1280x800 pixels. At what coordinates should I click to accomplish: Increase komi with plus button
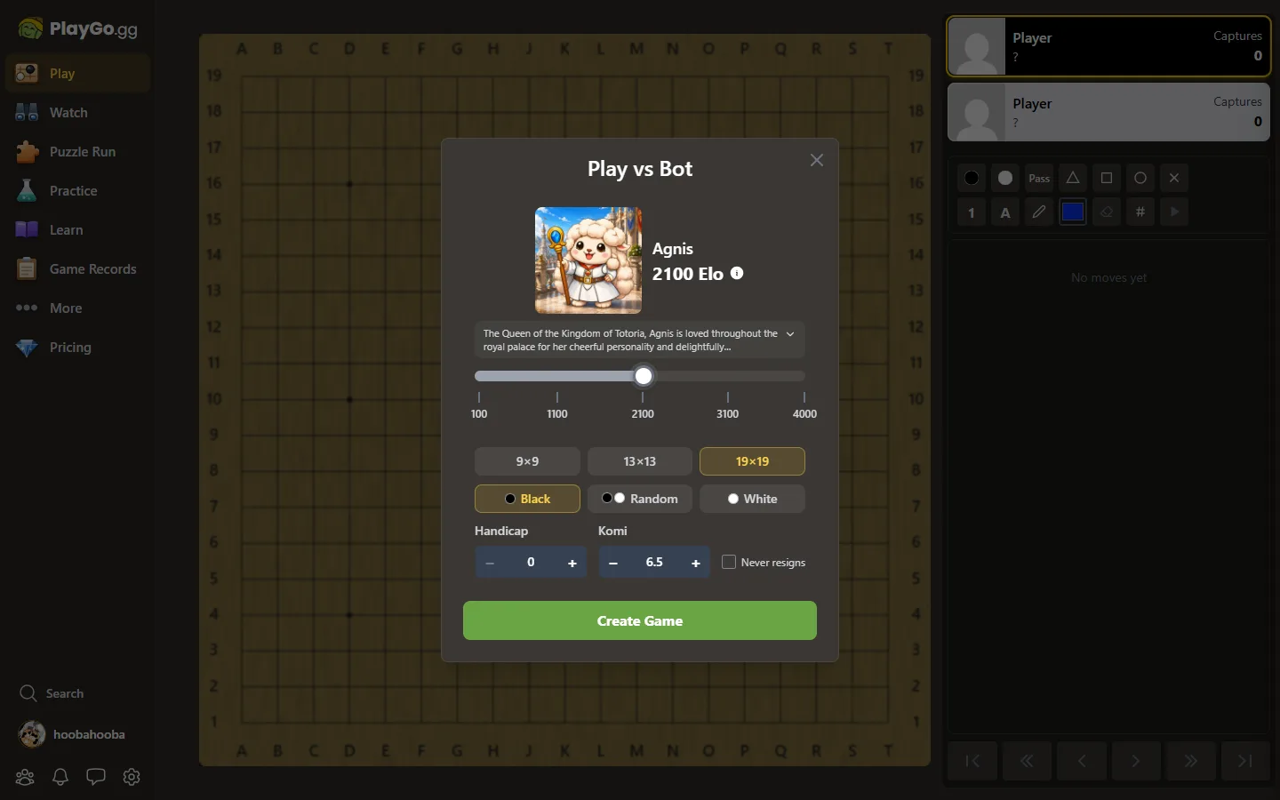tap(696, 563)
